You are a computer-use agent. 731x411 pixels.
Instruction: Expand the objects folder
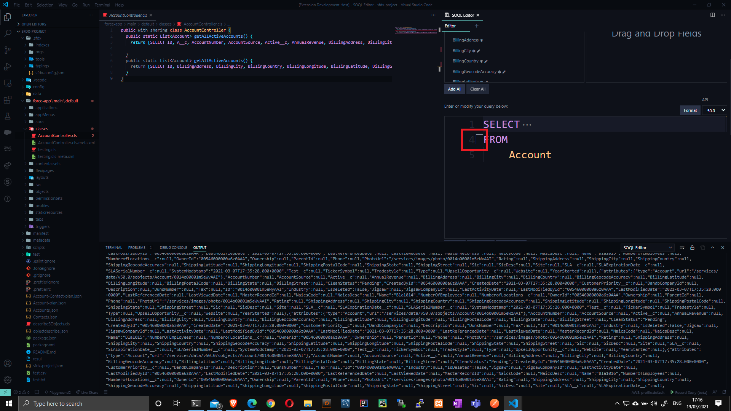[26, 191]
